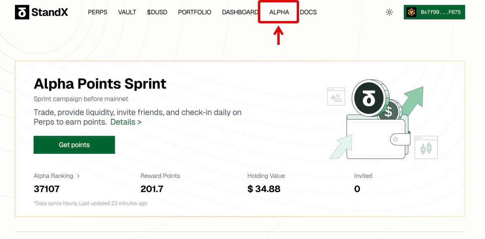Select the highlighted ALPHA tab
Viewport: 485px width, 239px height.
[x=279, y=13]
